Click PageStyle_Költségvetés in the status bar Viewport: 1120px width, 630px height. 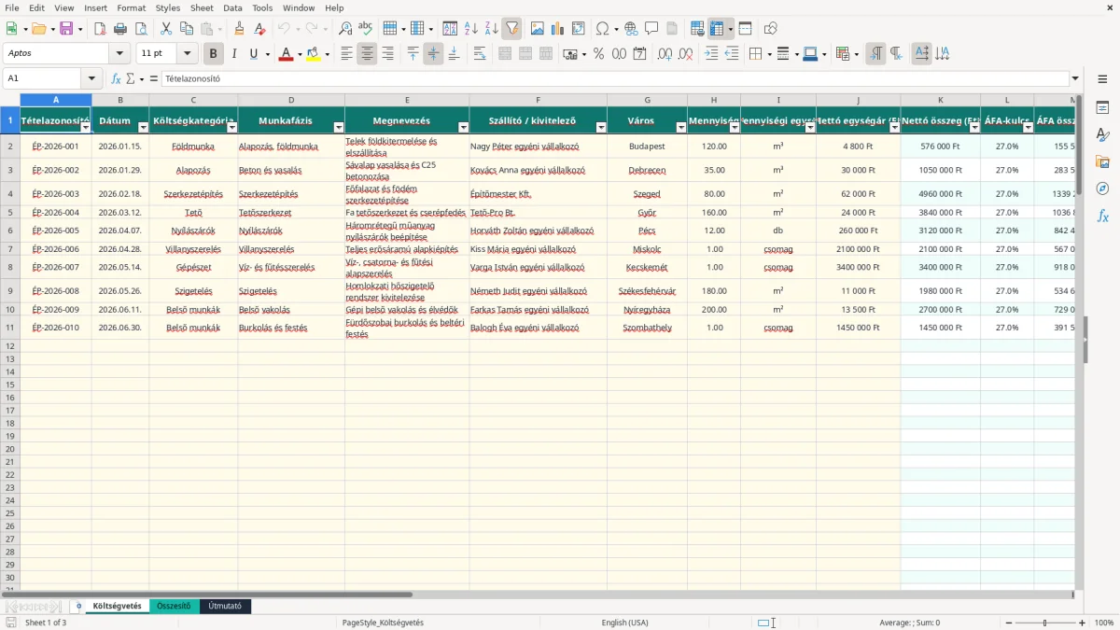pyautogui.click(x=383, y=623)
